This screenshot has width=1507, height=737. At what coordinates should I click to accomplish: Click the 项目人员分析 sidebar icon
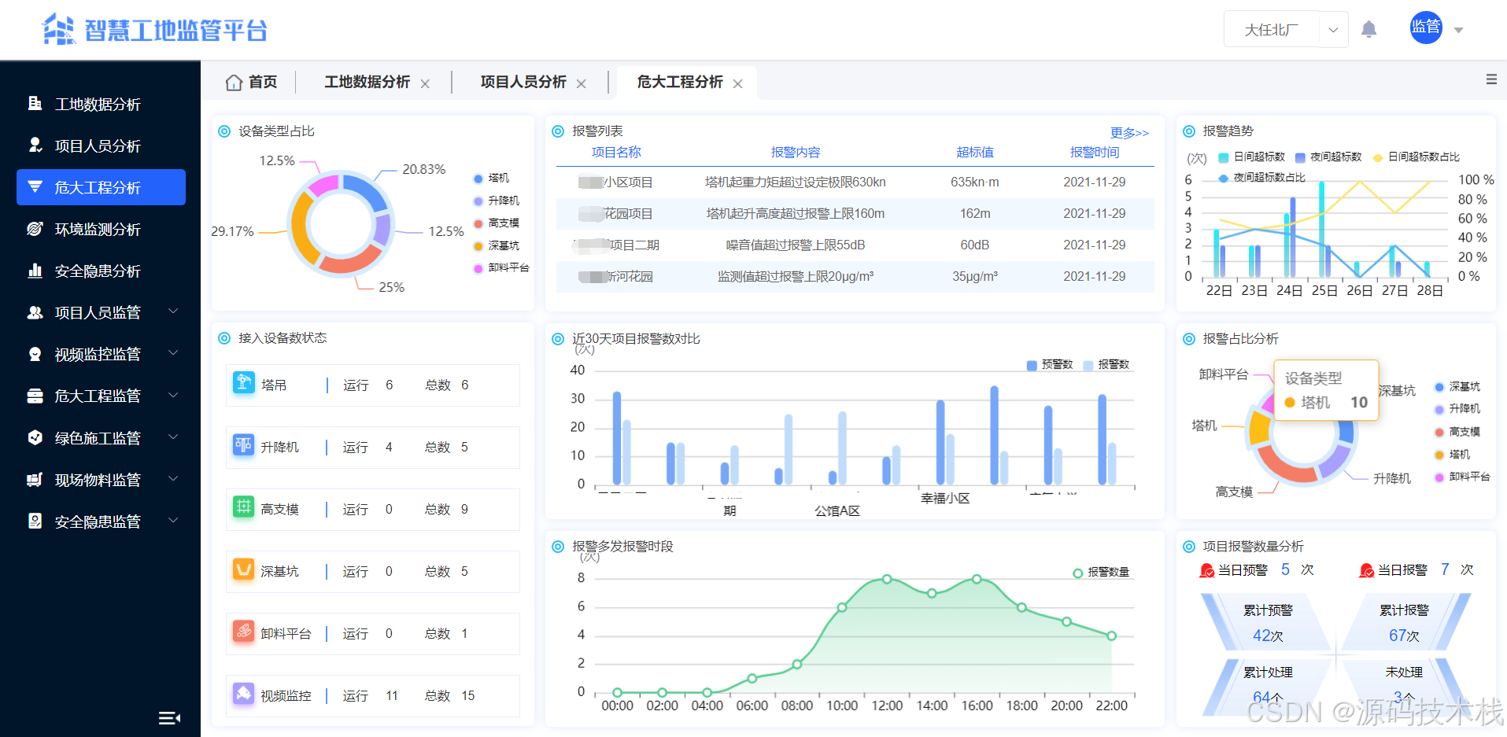[35, 145]
